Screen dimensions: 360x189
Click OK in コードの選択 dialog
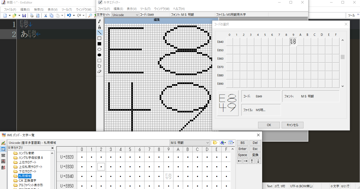point(269,125)
